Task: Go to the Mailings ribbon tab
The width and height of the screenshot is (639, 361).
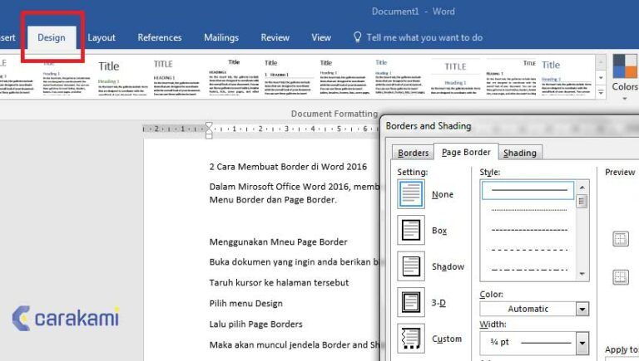Action: pos(221,37)
